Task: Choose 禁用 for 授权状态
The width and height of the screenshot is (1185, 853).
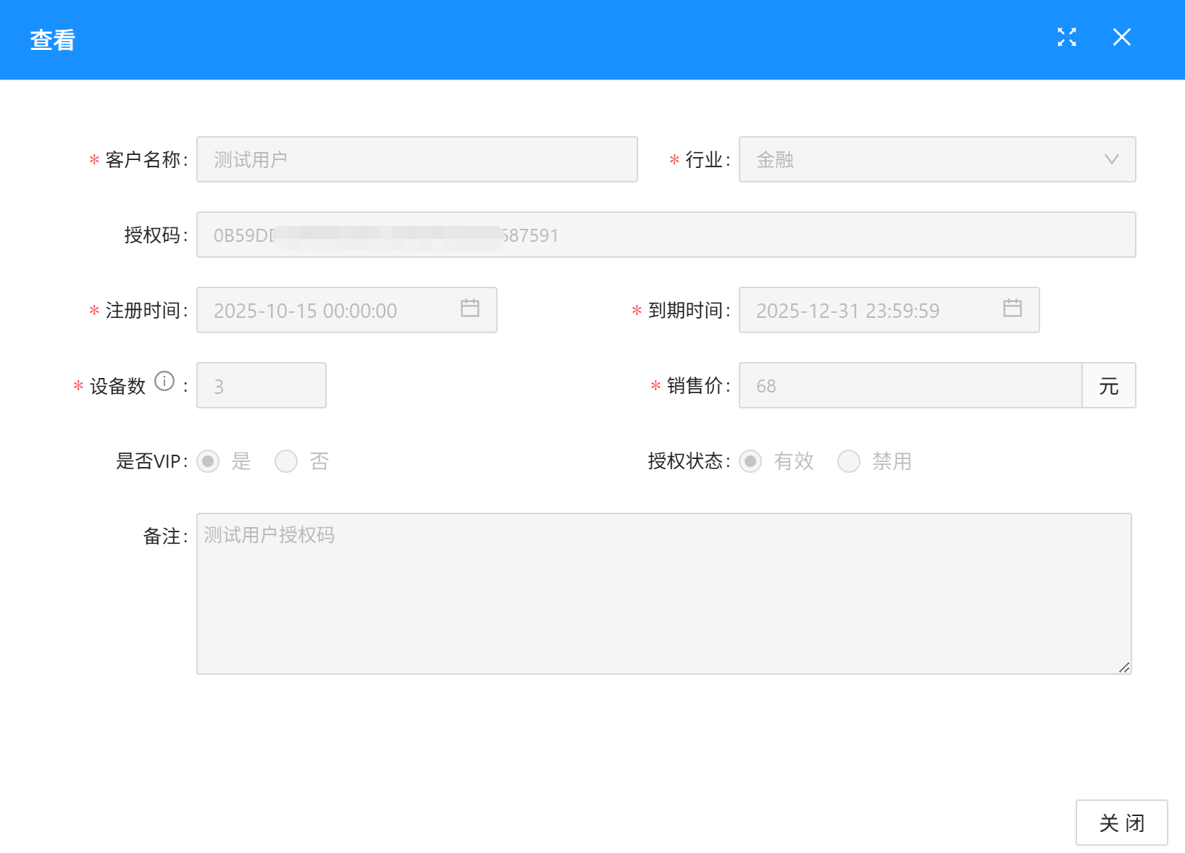Action: pos(849,461)
